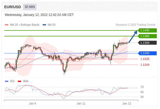
Task: Click the RSI 70 axis label
Action: pos(142,87)
